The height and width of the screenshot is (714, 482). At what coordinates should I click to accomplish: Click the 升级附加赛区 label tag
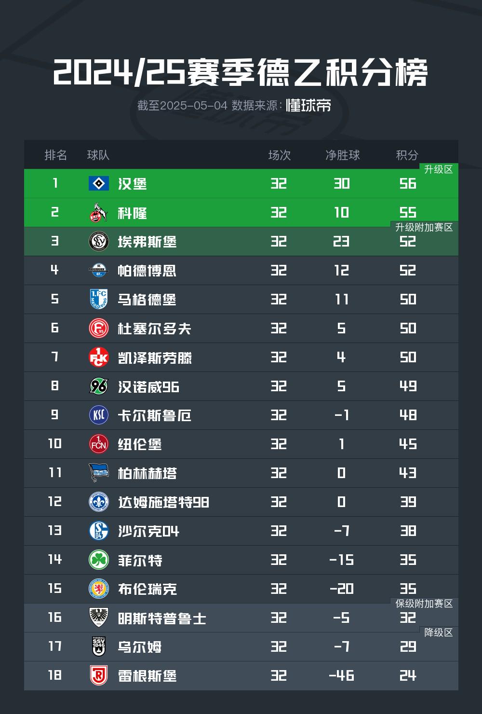click(x=424, y=227)
